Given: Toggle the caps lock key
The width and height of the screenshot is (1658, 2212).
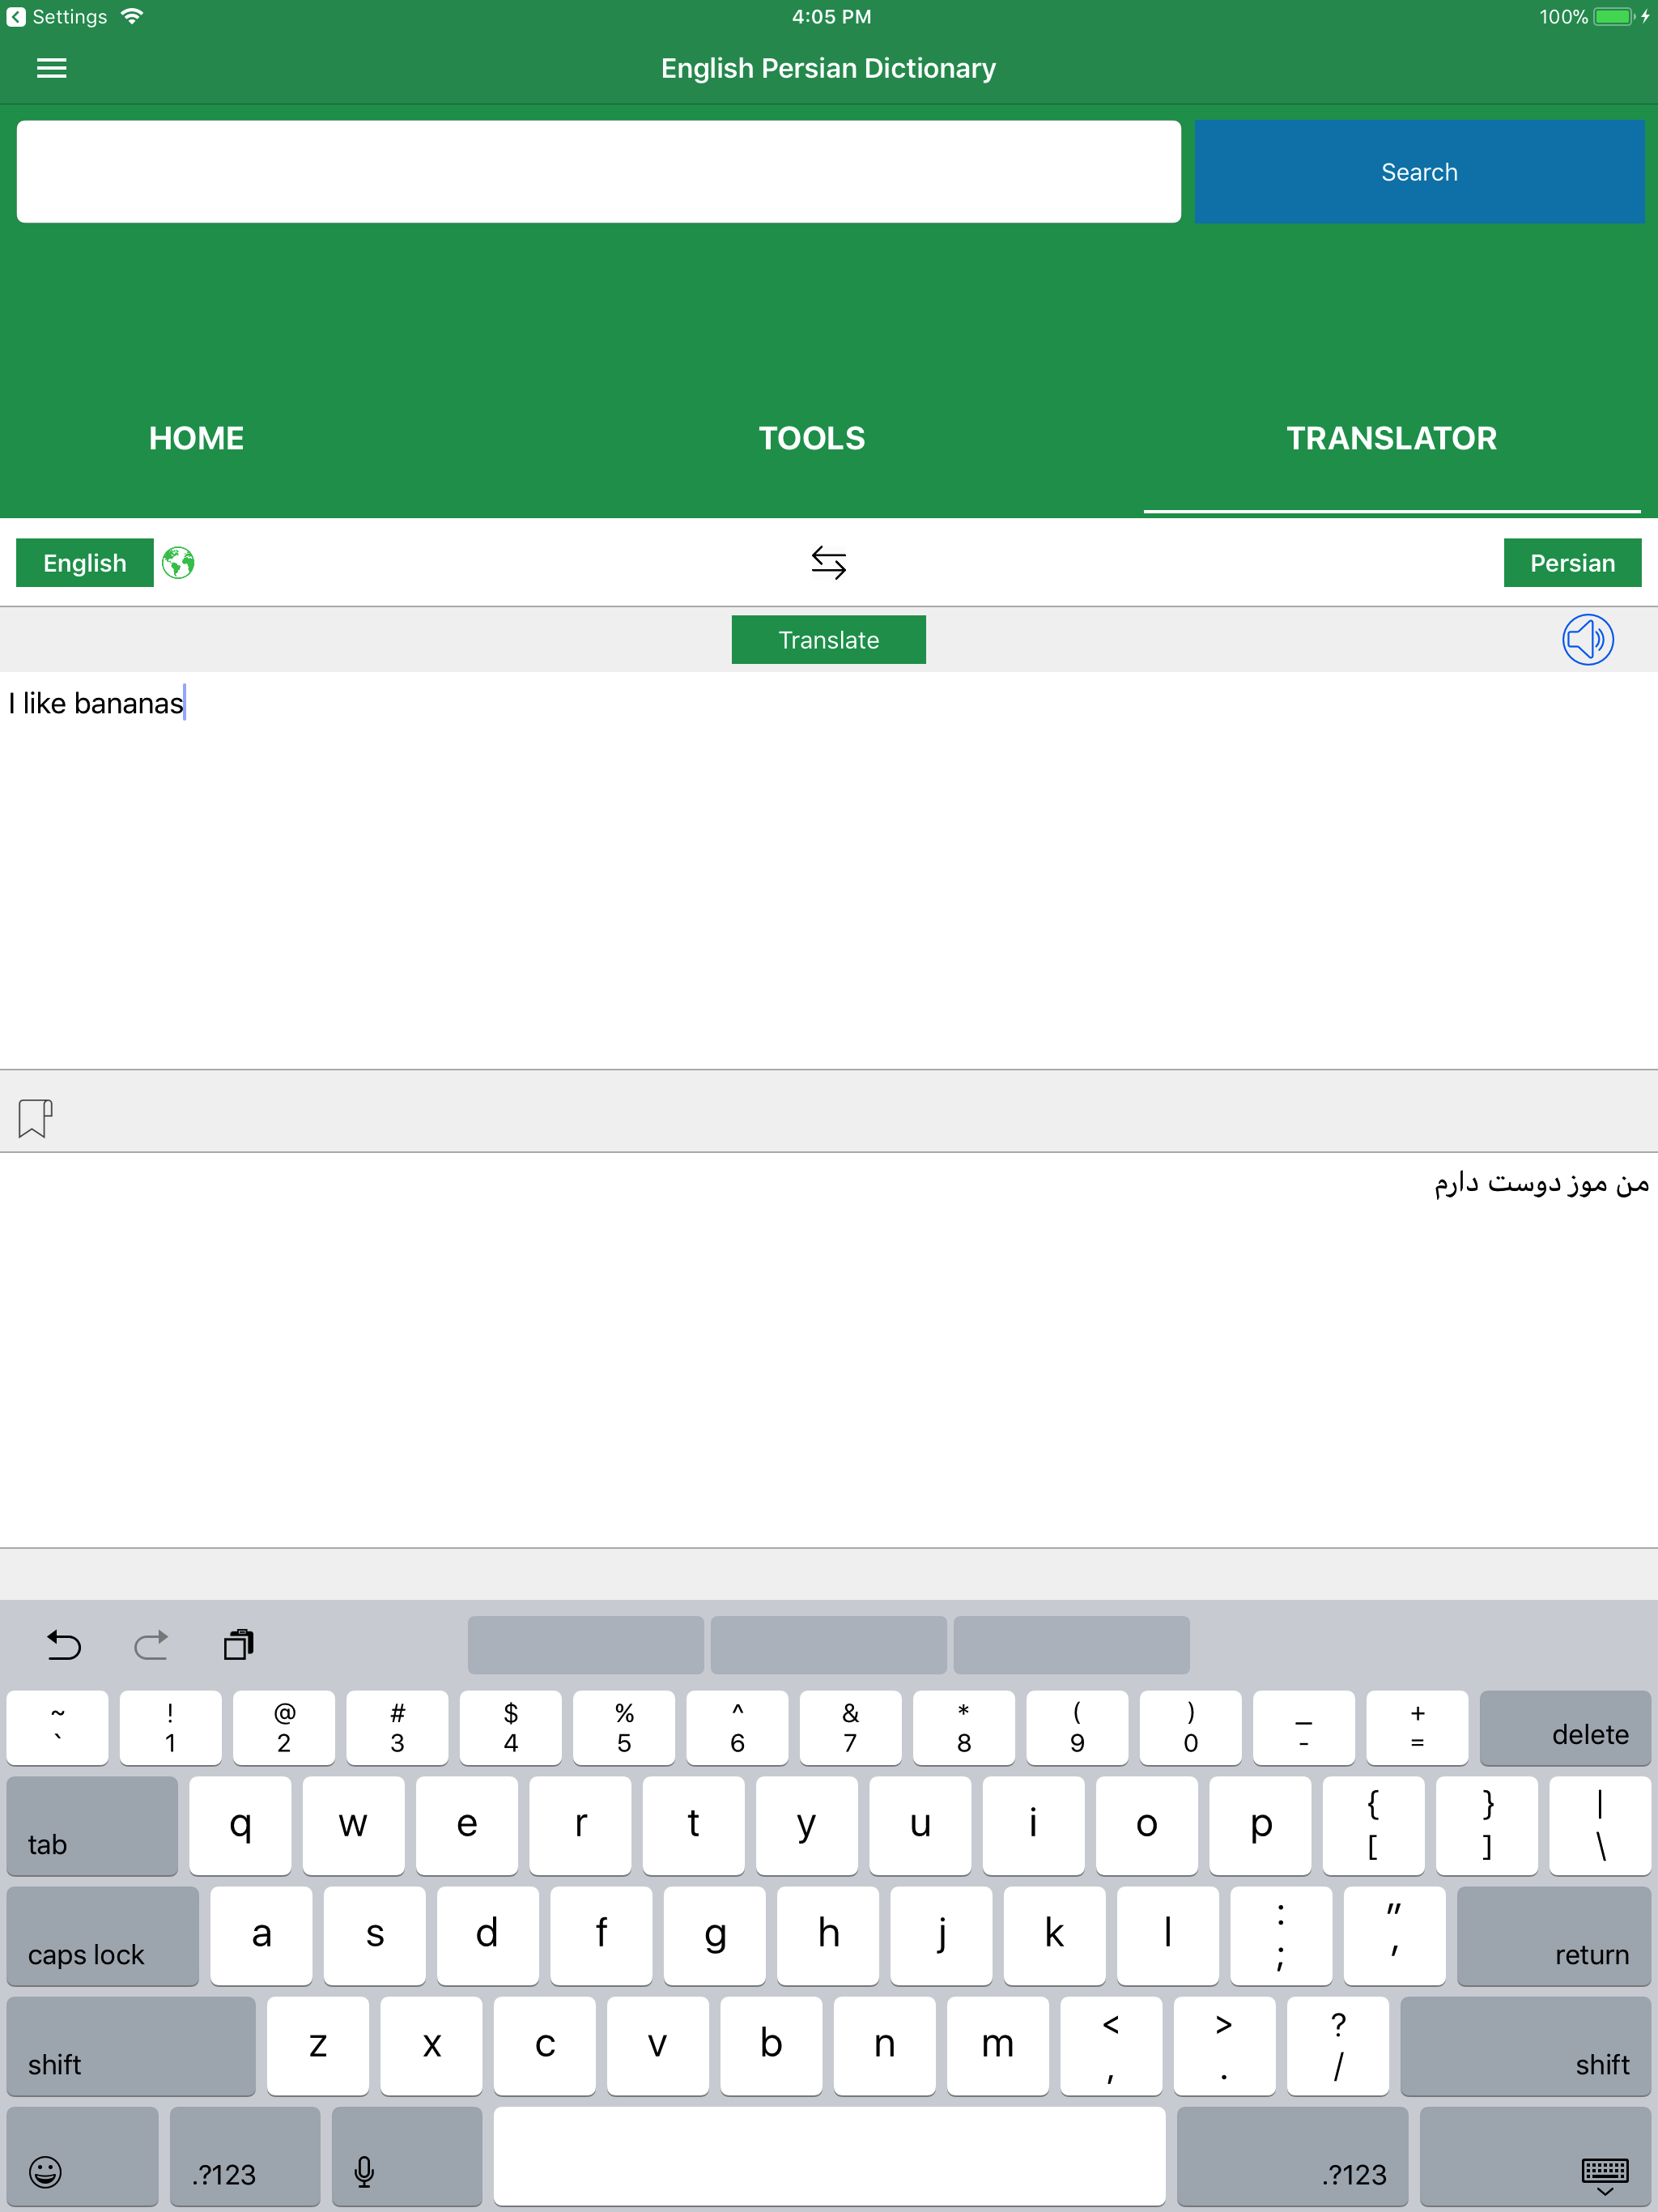Looking at the screenshot, I should (x=102, y=1936).
